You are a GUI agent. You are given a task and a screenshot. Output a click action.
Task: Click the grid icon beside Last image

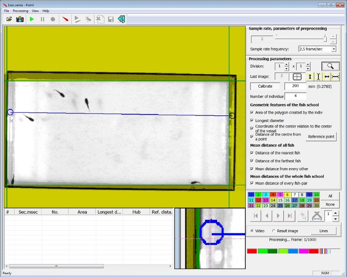point(297,77)
